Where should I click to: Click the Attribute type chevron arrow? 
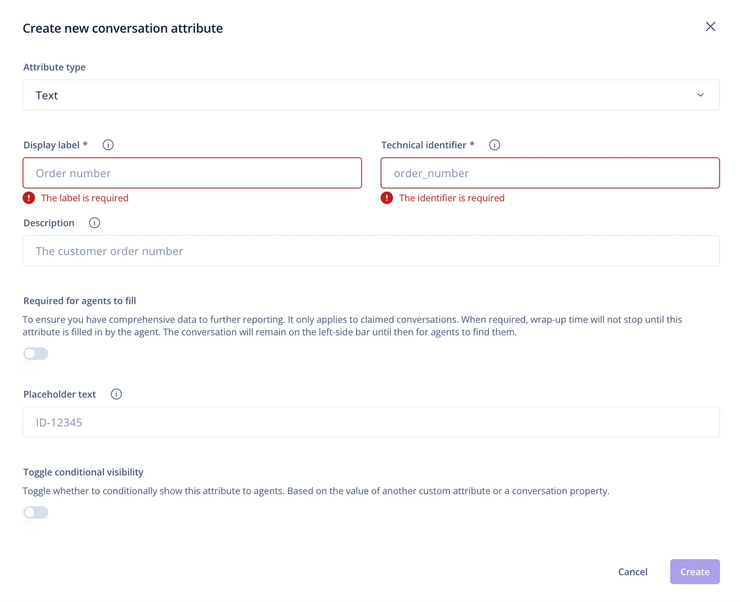tap(700, 95)
